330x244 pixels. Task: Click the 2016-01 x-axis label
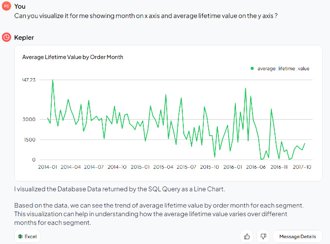pyautogui.click(x=233, y=167)
